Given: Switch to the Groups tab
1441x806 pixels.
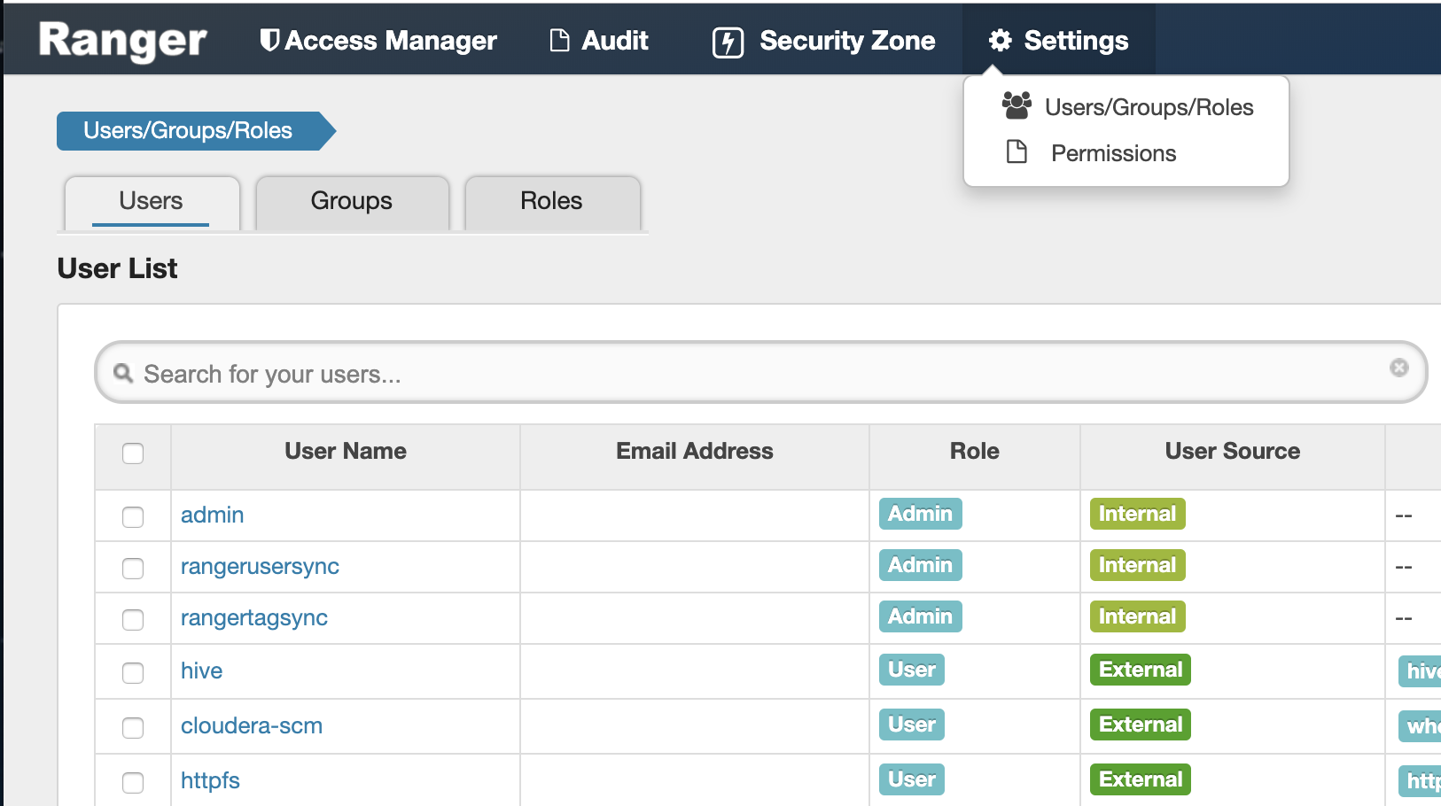Looking at the screenshot, I should (x=351, y=201).
